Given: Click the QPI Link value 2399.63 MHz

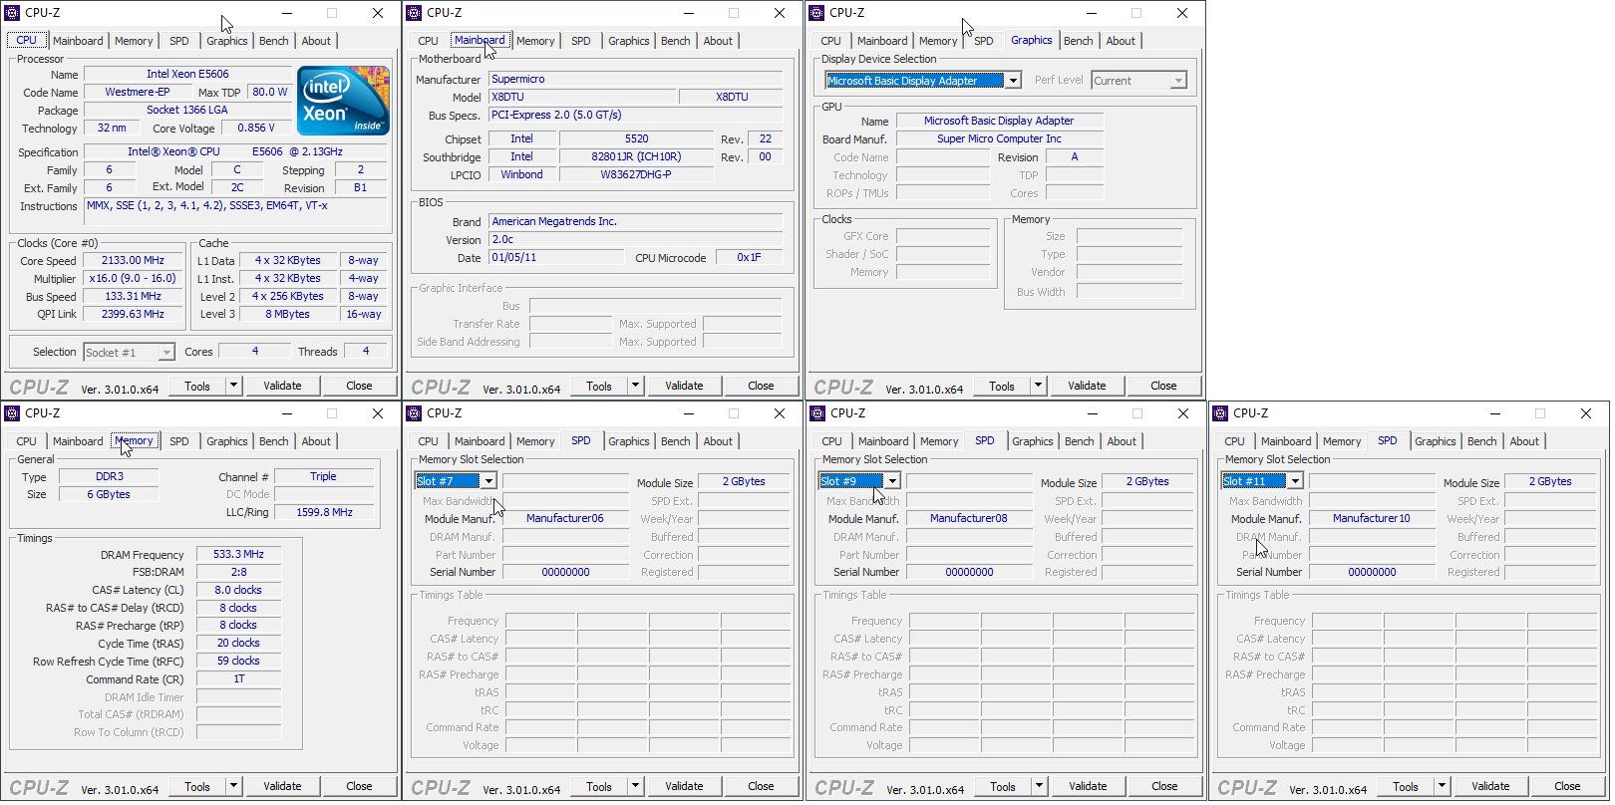Looking at the screenshot, I should [x=133, y=315].
